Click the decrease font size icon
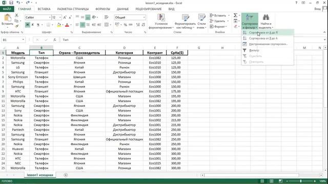Screen dimensions: 328x184 coord(70,17)
